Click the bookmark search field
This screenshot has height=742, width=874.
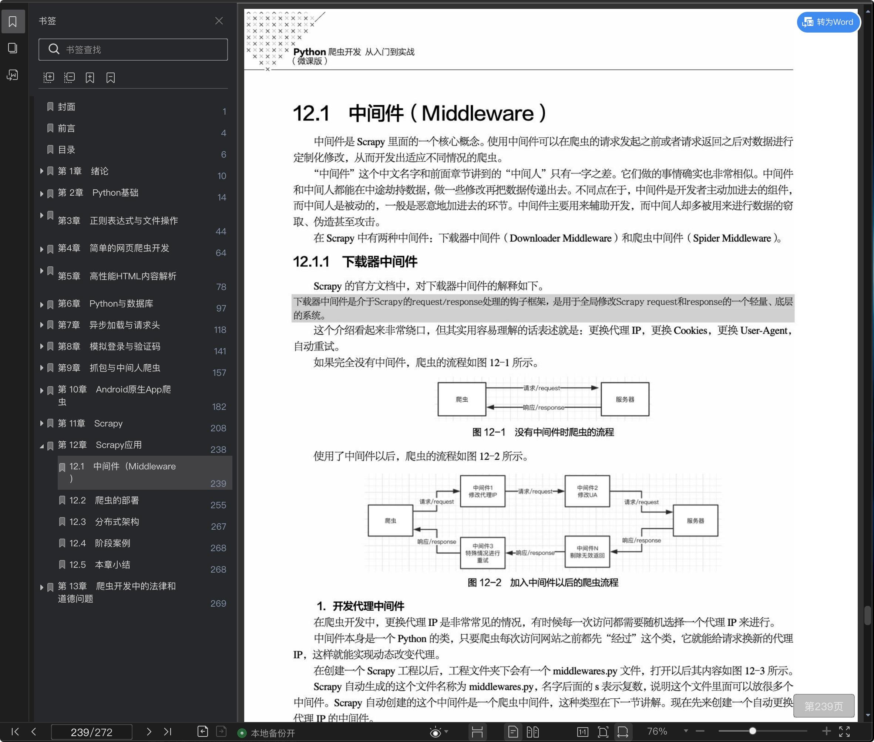133,50
